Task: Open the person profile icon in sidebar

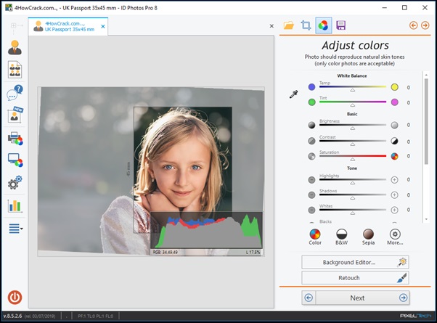Action: click(x=15, y=47)
